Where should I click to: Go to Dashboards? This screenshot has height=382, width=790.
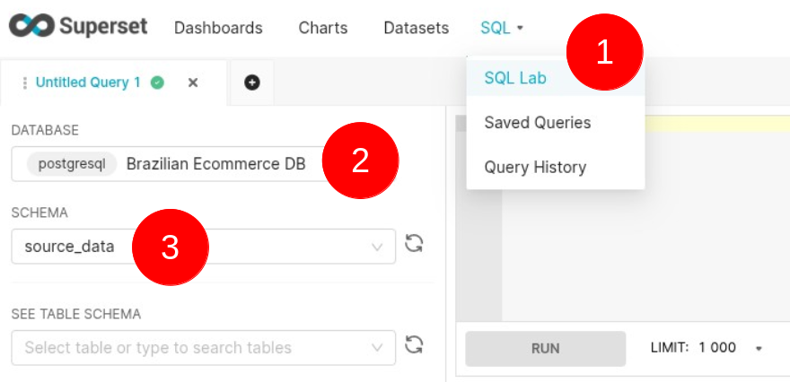coord(218,28)
